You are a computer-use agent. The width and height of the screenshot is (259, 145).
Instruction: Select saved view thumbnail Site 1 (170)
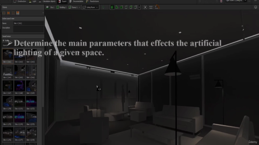(x=8, y=103)
